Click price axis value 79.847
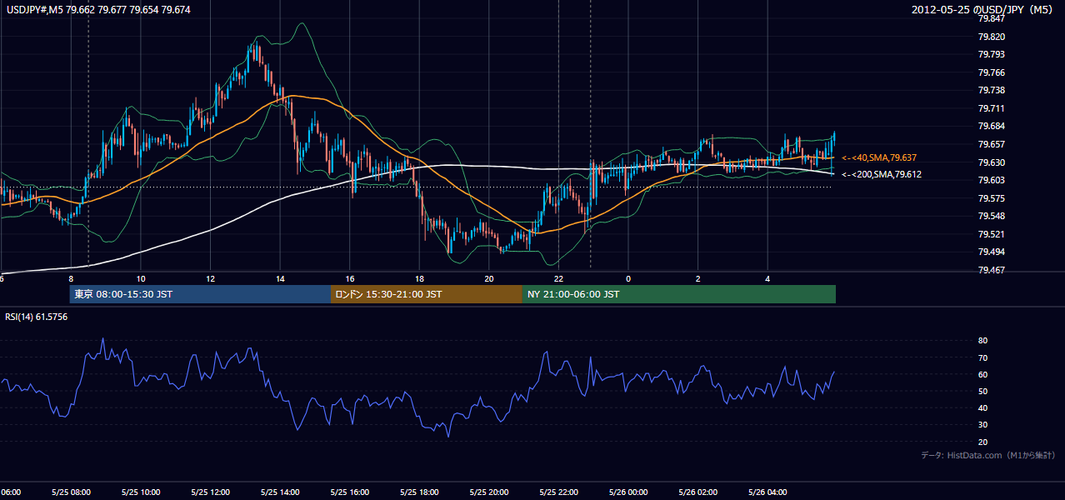The height and width of the screenshot is (500, 1065). pyautogui.click(x=991, y=18)
